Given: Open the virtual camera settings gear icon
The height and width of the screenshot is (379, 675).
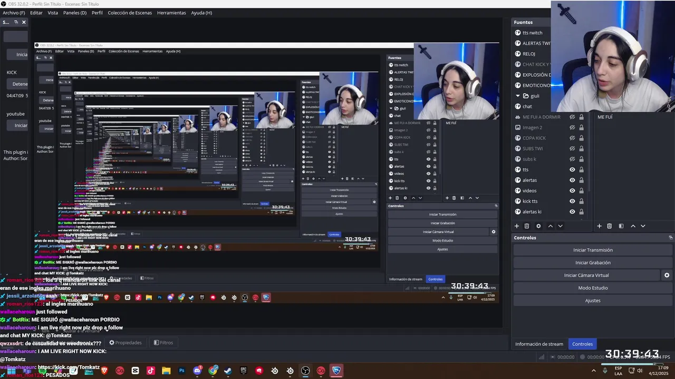Looking at the screenshot, I should [667, 275].
